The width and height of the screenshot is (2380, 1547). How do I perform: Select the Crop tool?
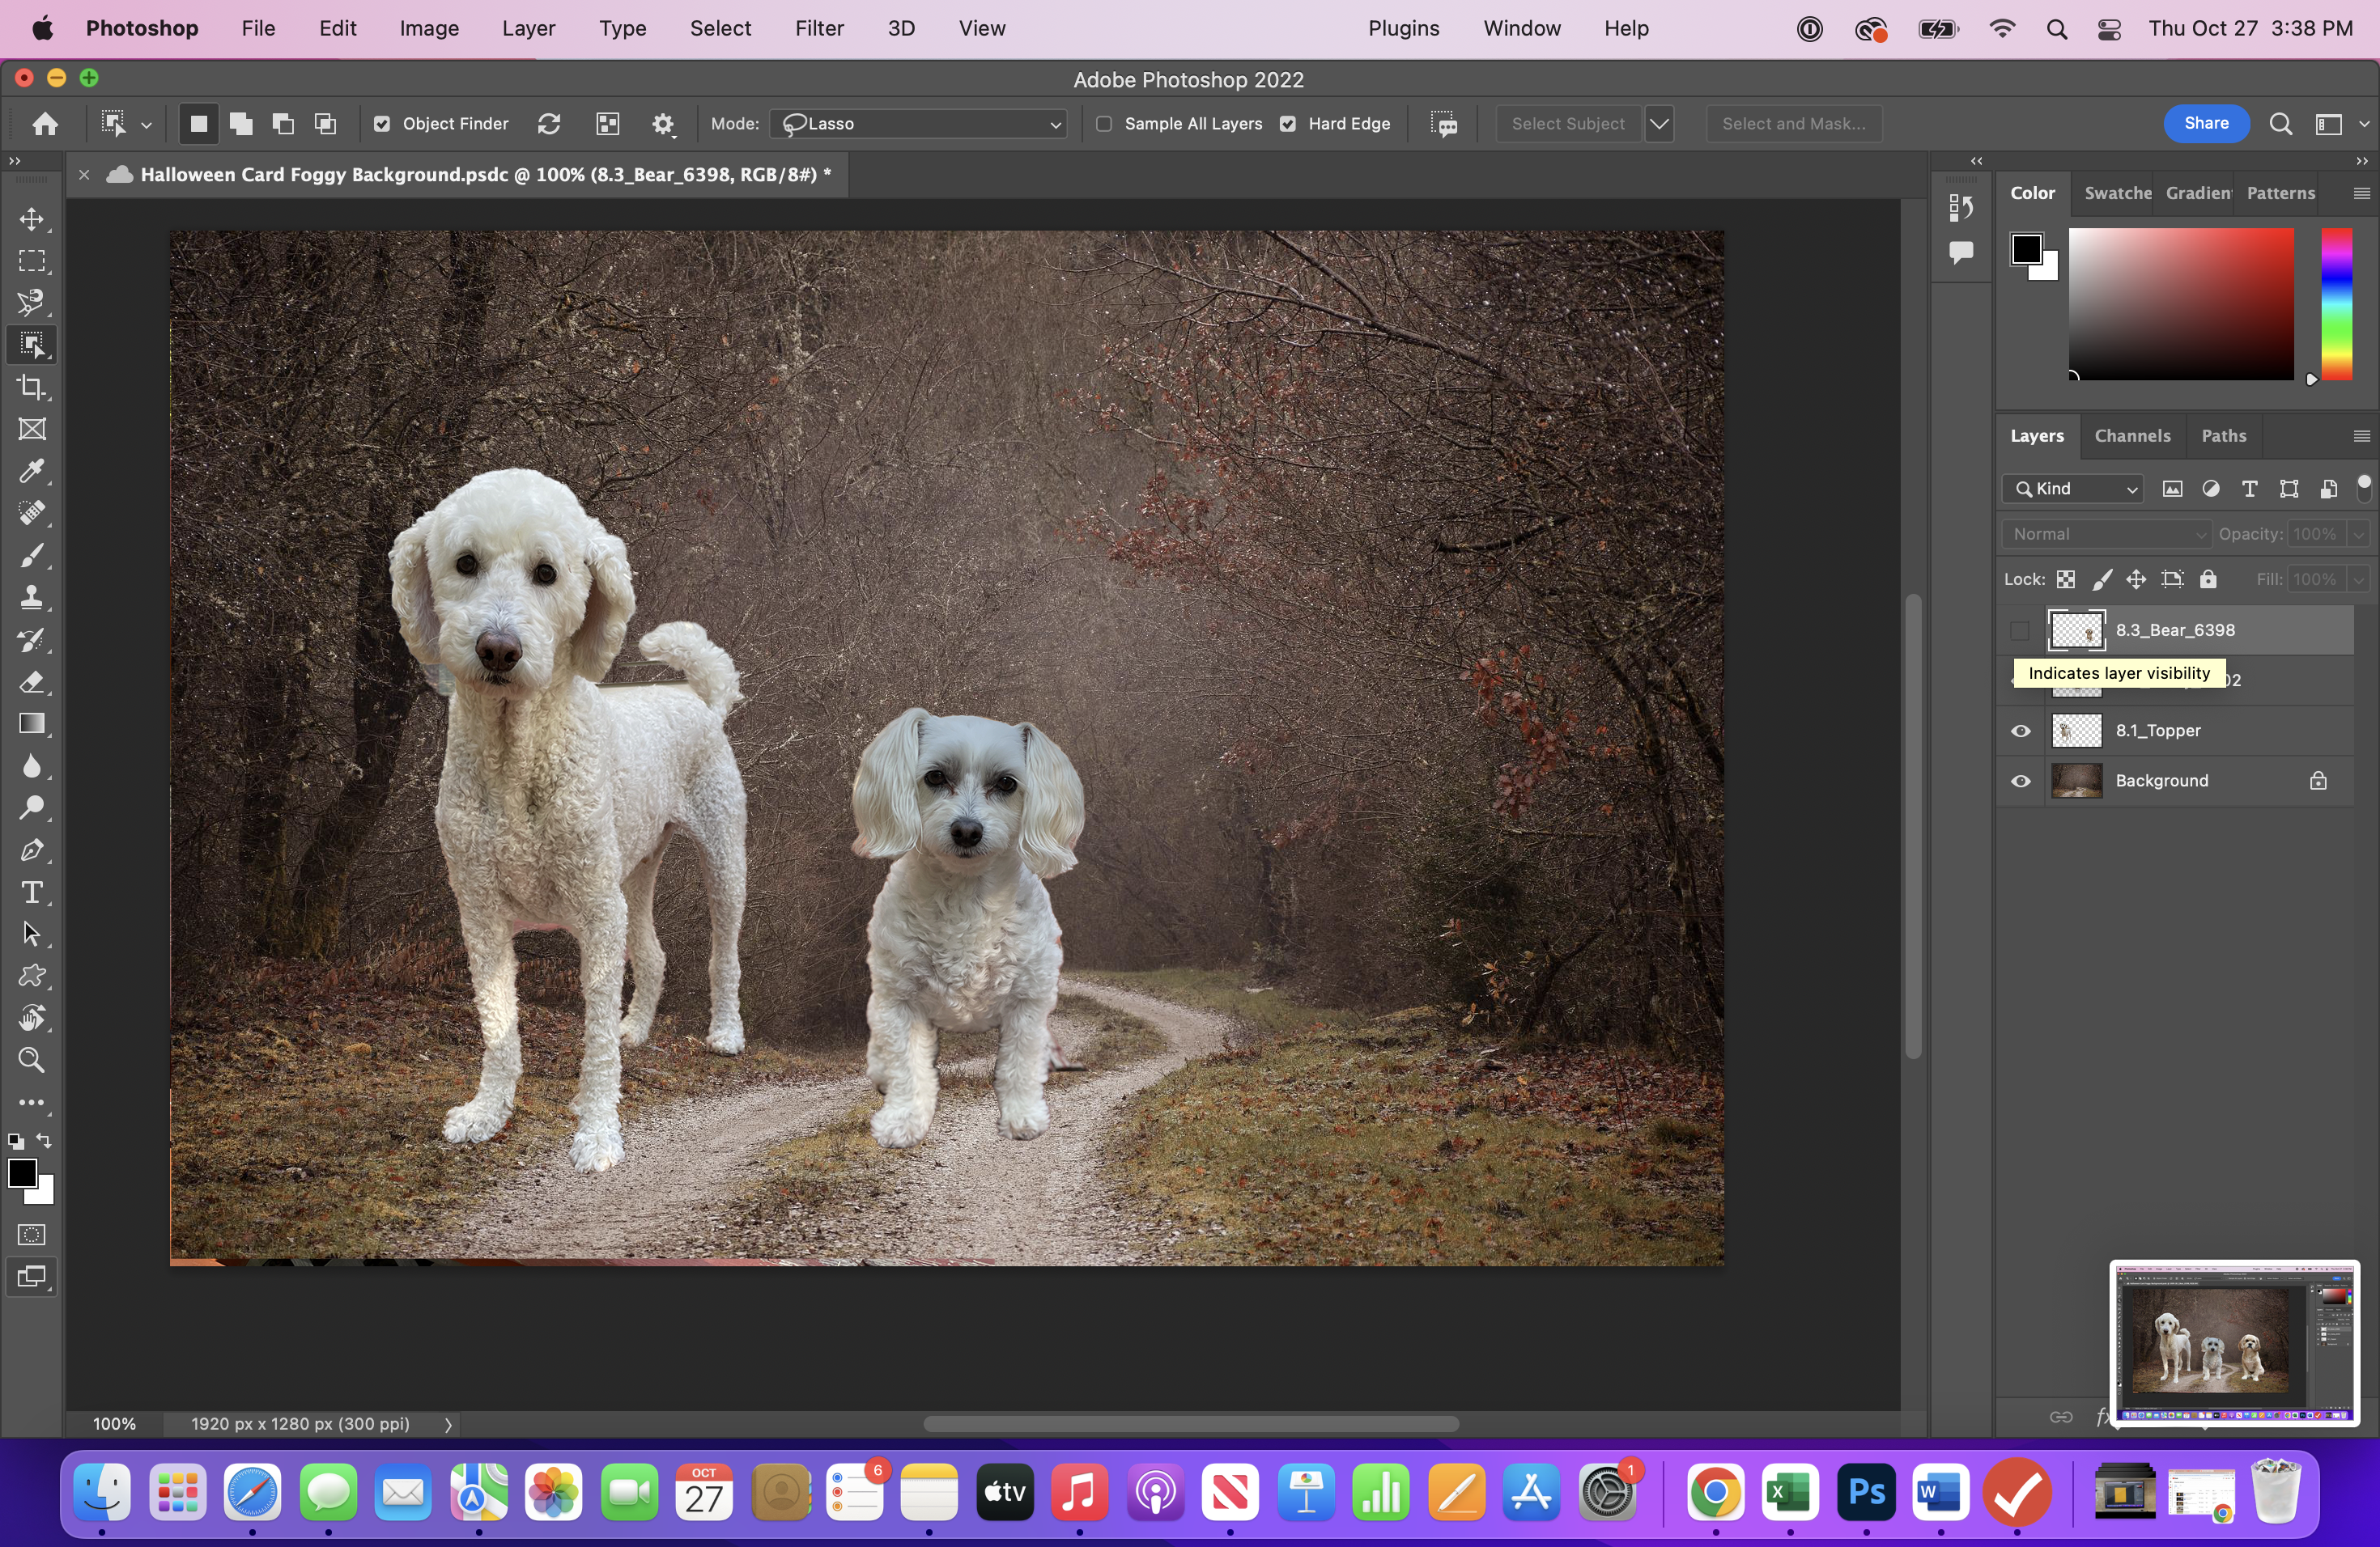[x=32, y=388]
